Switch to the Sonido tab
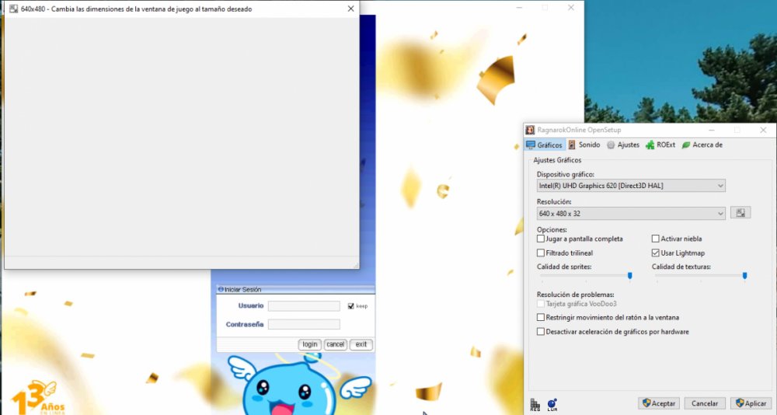This screenshot has height=415, width=777. click(x=584, y=145)
